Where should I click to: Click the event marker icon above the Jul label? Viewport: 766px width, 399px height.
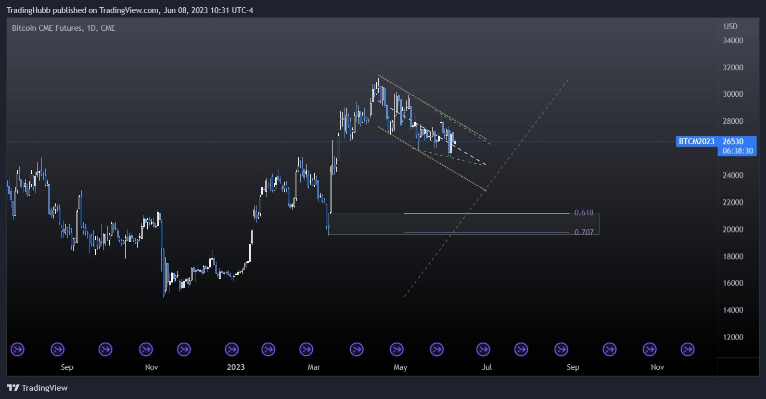pyautogui.click(x=483, y=349)
